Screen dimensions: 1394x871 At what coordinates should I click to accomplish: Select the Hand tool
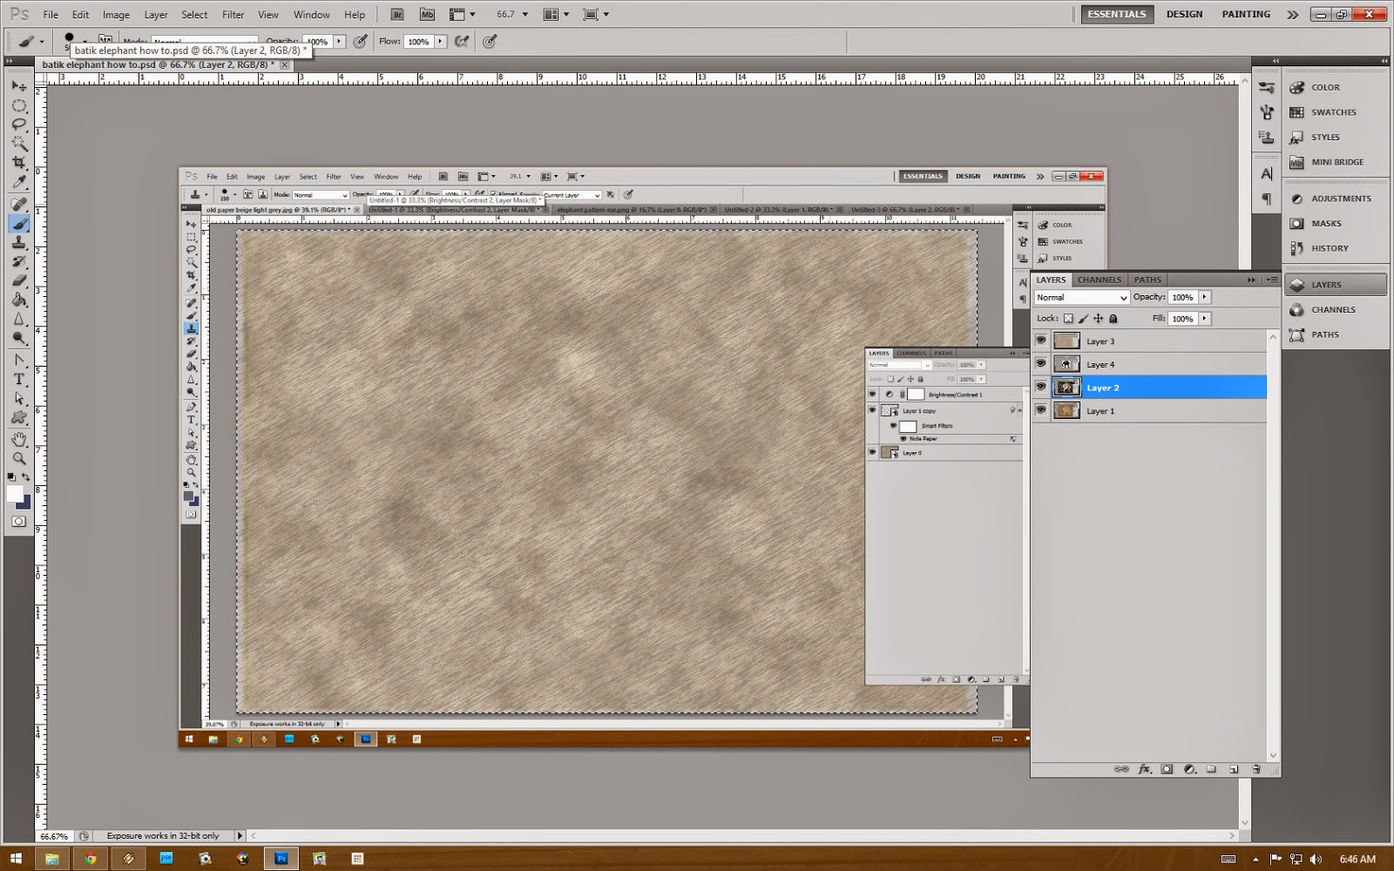[18, 439]
